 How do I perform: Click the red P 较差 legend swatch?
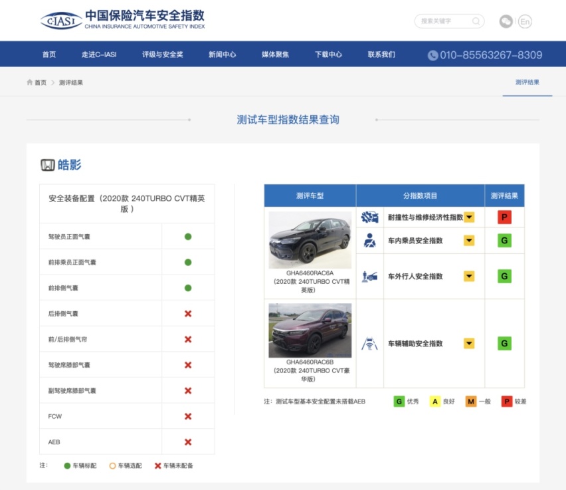(507, 402)
